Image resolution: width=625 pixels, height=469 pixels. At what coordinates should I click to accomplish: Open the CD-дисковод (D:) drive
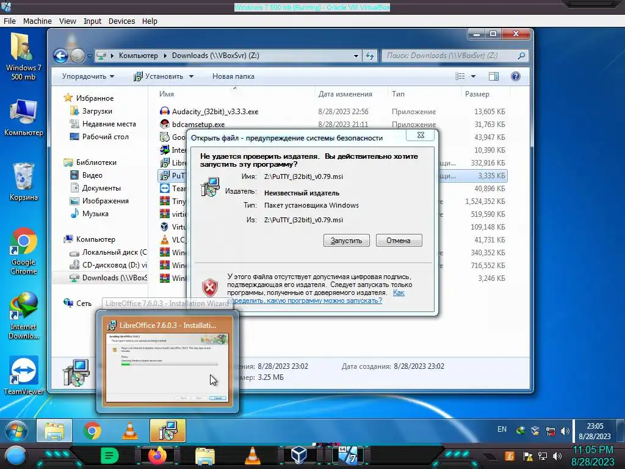click(x=114, y=265)
